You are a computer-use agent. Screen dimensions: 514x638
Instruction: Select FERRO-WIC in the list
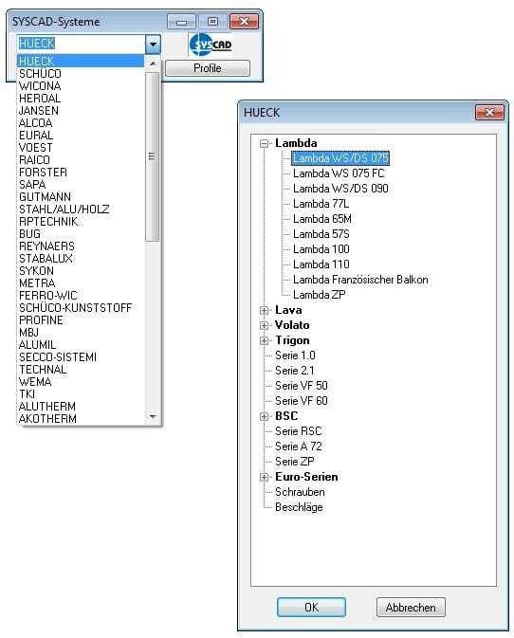click(48, 296)
